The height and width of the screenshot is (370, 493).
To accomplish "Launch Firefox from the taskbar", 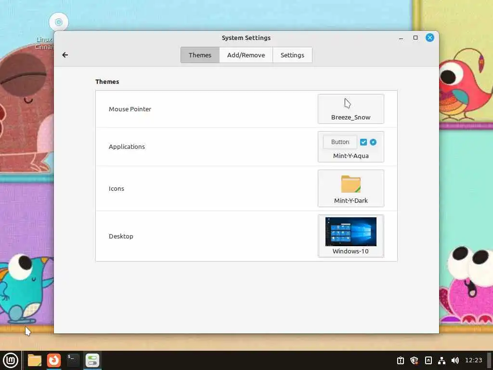I will point(54,360).
